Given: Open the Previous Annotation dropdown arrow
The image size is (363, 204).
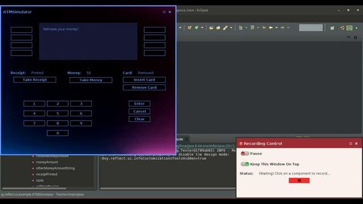Looking at the screenshot, I should (258, 28).
